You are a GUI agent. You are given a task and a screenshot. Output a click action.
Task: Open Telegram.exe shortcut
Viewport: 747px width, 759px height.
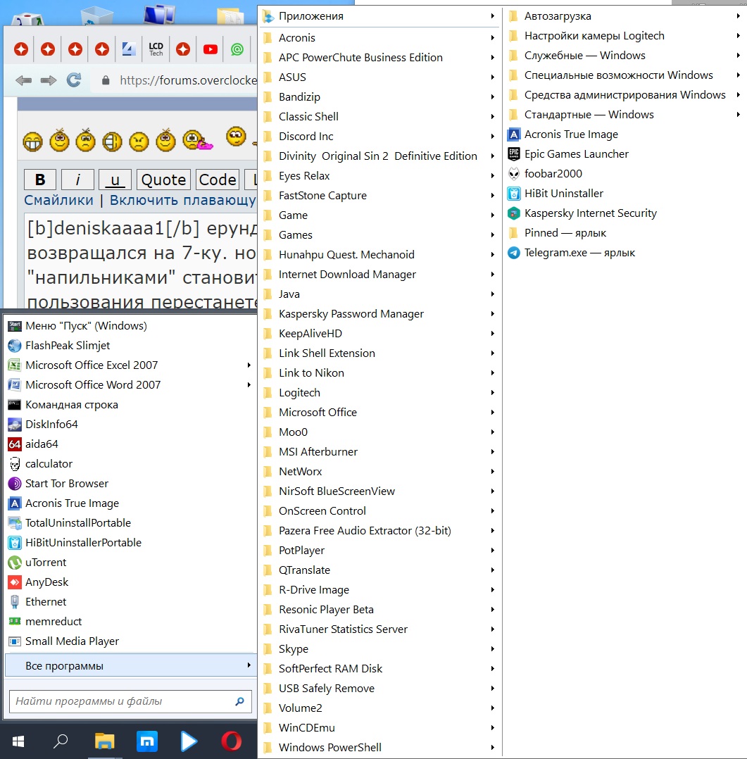(624, 252)
